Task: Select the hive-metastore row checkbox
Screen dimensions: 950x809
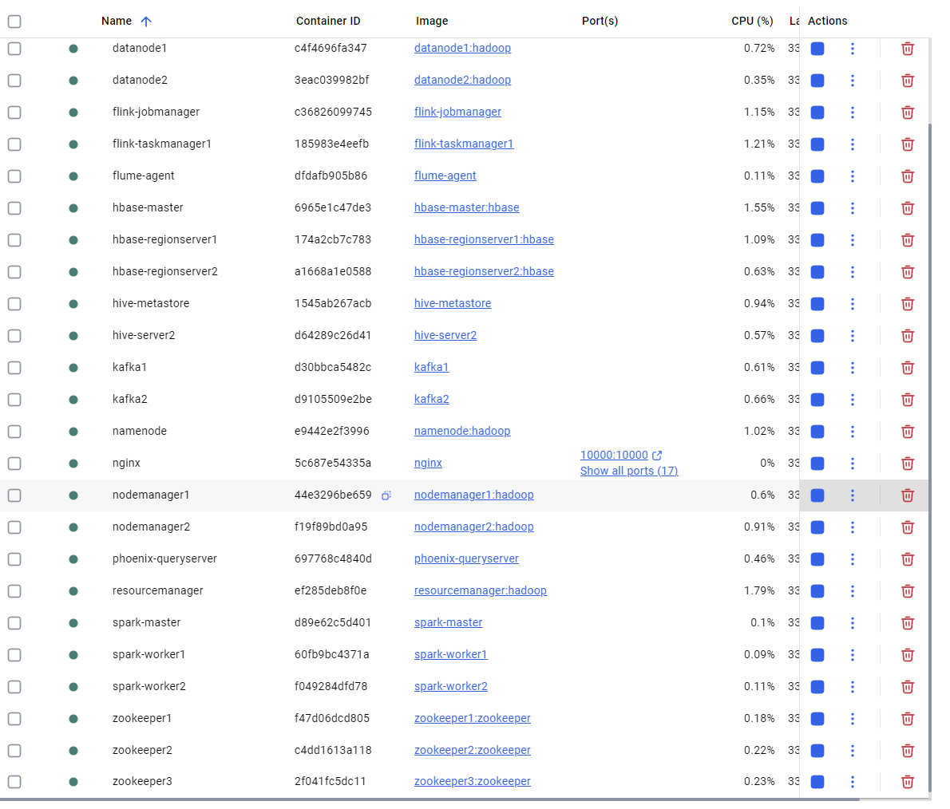Action: click(x=14, y=304)
